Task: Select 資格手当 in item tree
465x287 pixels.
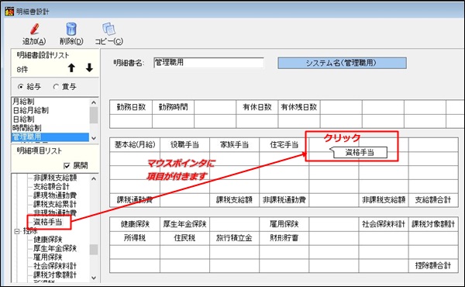Action: pyautogui.click(x=48, y=222)
